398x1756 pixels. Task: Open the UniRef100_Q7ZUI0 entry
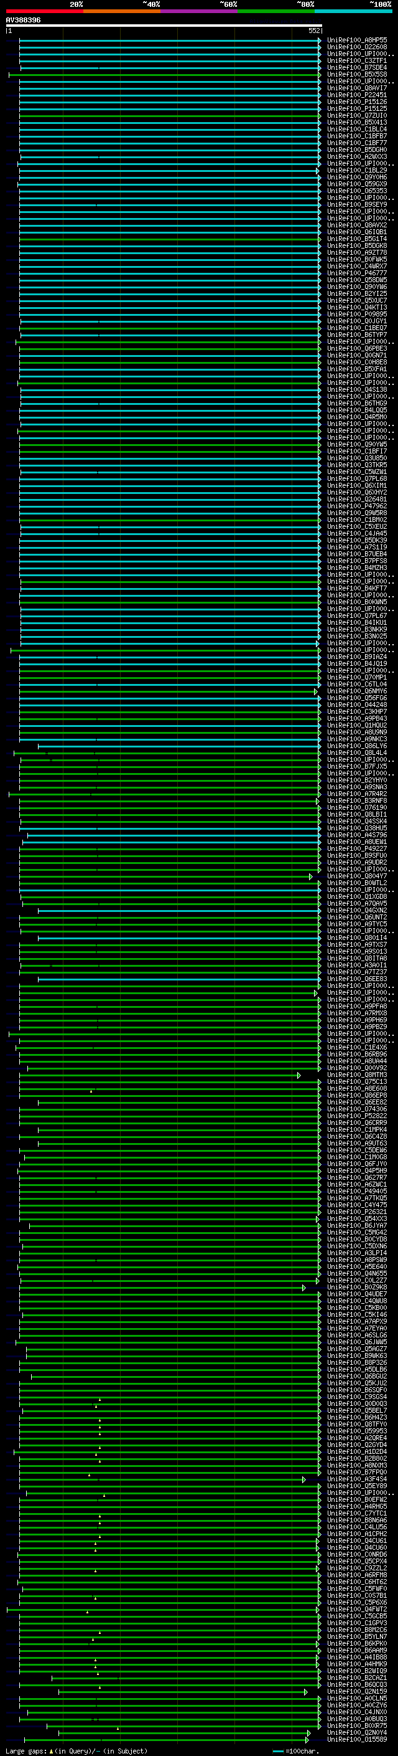pos(356,116)
